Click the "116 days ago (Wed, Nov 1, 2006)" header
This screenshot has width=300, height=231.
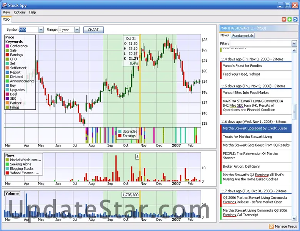254,122
